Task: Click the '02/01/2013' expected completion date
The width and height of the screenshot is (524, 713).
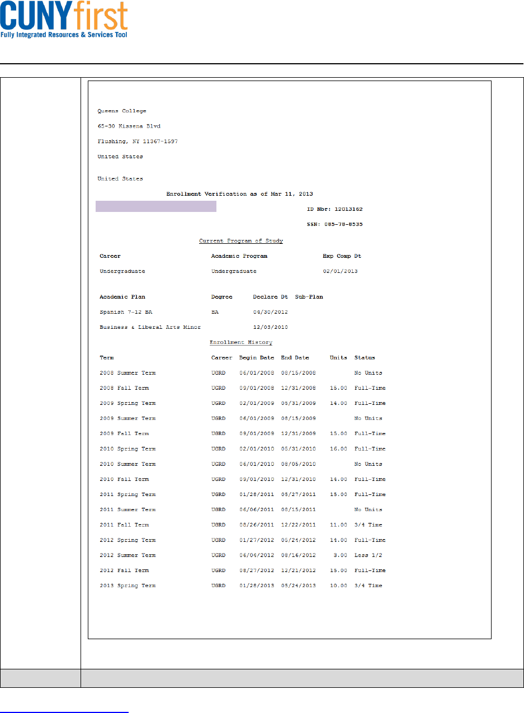Action: click(x=341, y=271)
